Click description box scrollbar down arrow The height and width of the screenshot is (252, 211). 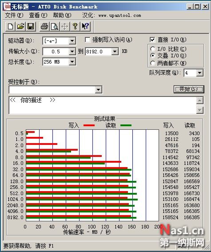click(x=200, y=110)
